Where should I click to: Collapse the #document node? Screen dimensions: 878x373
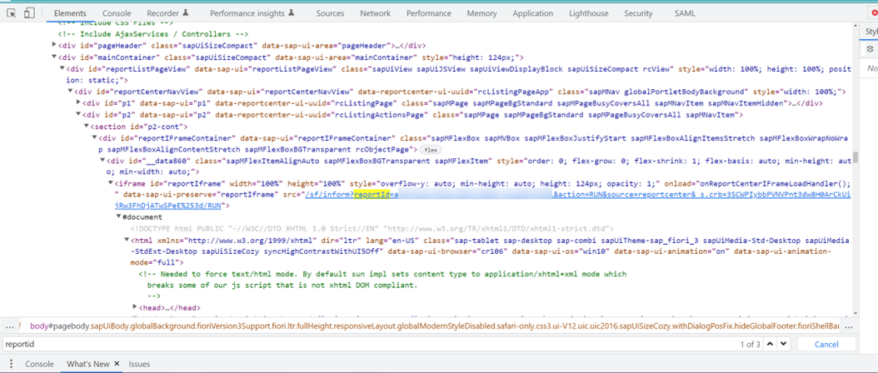[x=119, y=217]
